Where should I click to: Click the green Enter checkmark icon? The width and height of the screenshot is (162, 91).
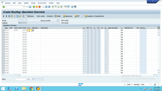click(x=4, y=7)
